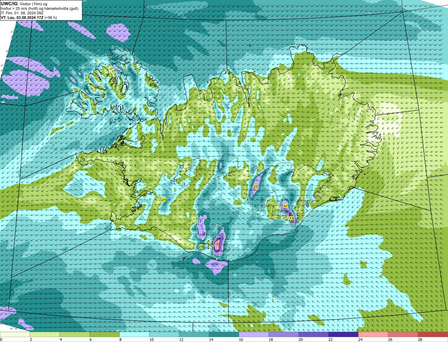448x342 pixels.
Task: Choose the 28+ m/s red legend swatch
Action: (433, 334)
